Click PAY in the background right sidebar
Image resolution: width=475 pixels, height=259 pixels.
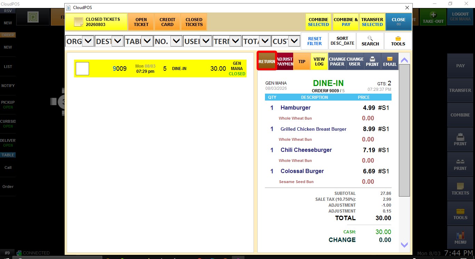click(x=460, y=66)
